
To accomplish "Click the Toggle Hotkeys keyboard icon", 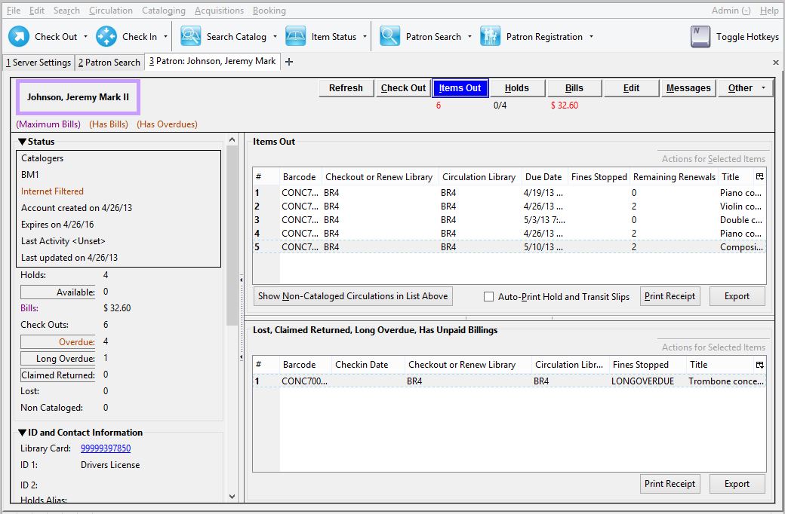I will pyautogui.click(x=700, y=36).
